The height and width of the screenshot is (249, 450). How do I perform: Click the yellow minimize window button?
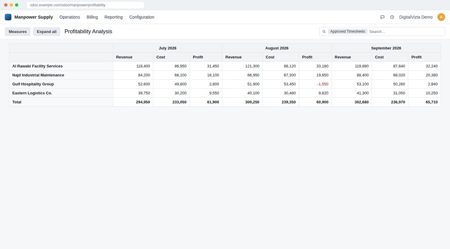[11, 5]
